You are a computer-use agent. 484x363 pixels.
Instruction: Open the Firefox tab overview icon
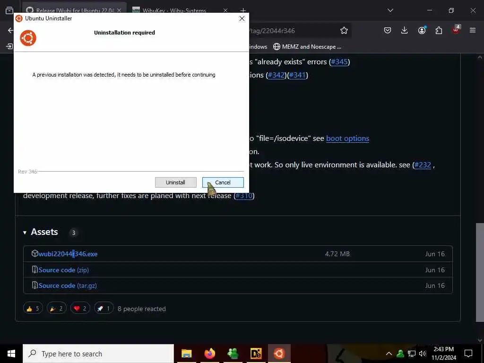click(x=9, y=10)
